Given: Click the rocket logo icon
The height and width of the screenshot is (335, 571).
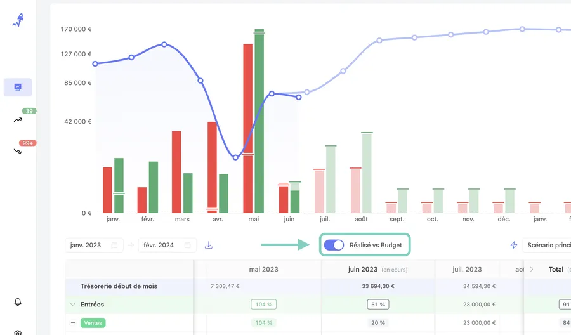Looking at the screenshot, I should [x=18, y=20].
